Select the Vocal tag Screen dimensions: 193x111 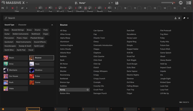click(31, 50)
